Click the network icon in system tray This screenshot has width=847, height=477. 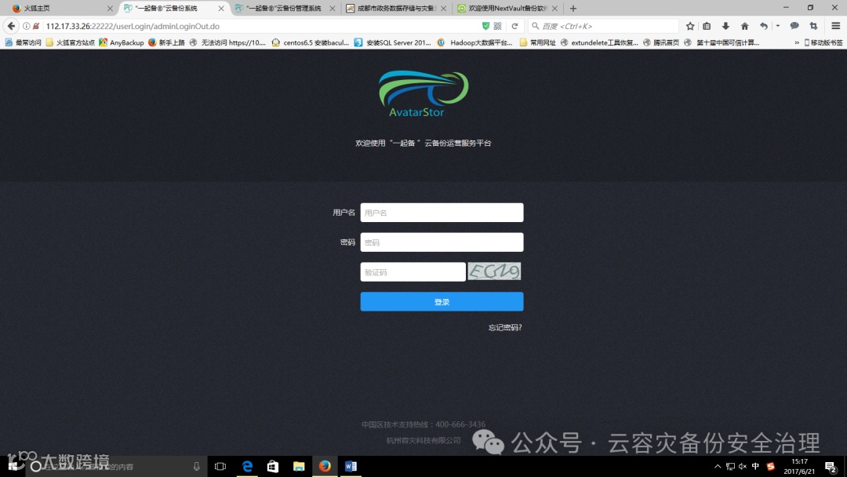pos(730,466)
